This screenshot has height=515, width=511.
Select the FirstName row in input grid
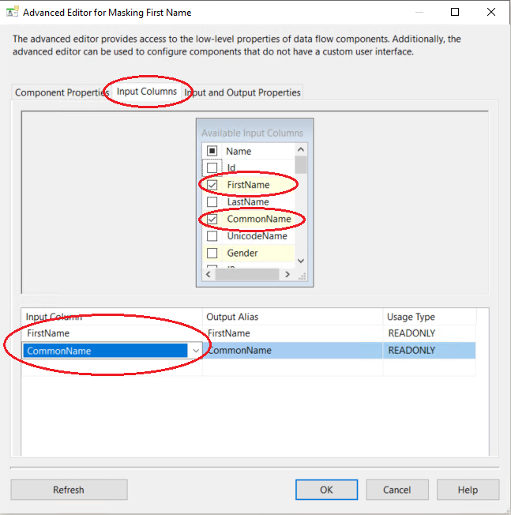(111, 333)
